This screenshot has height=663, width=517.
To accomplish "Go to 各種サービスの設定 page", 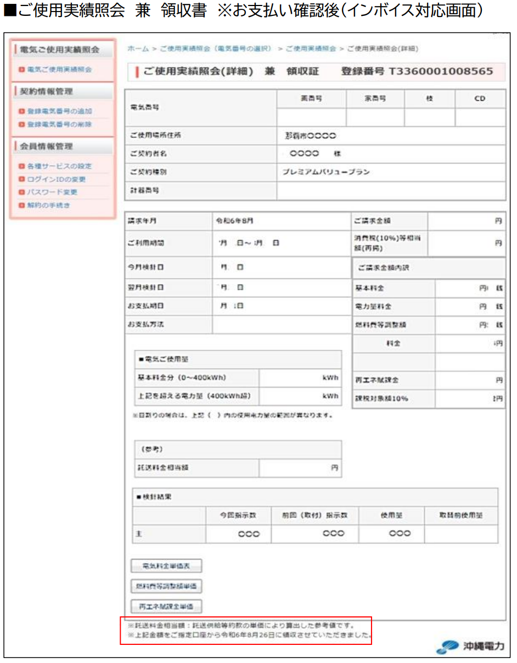I will 59,166.
